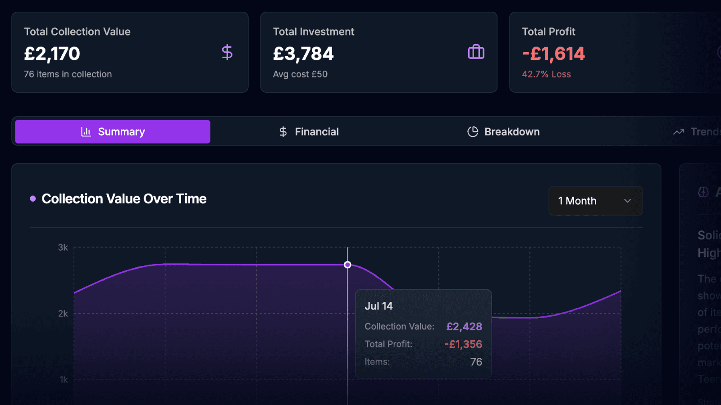Click the bar chart icon on Summary tab
This screenshot has width=721, height=405.
point(86,131)
